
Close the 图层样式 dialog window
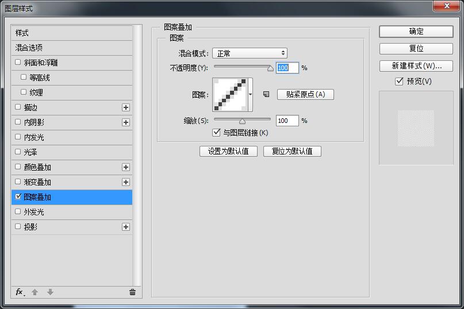[x=447, y=6]
